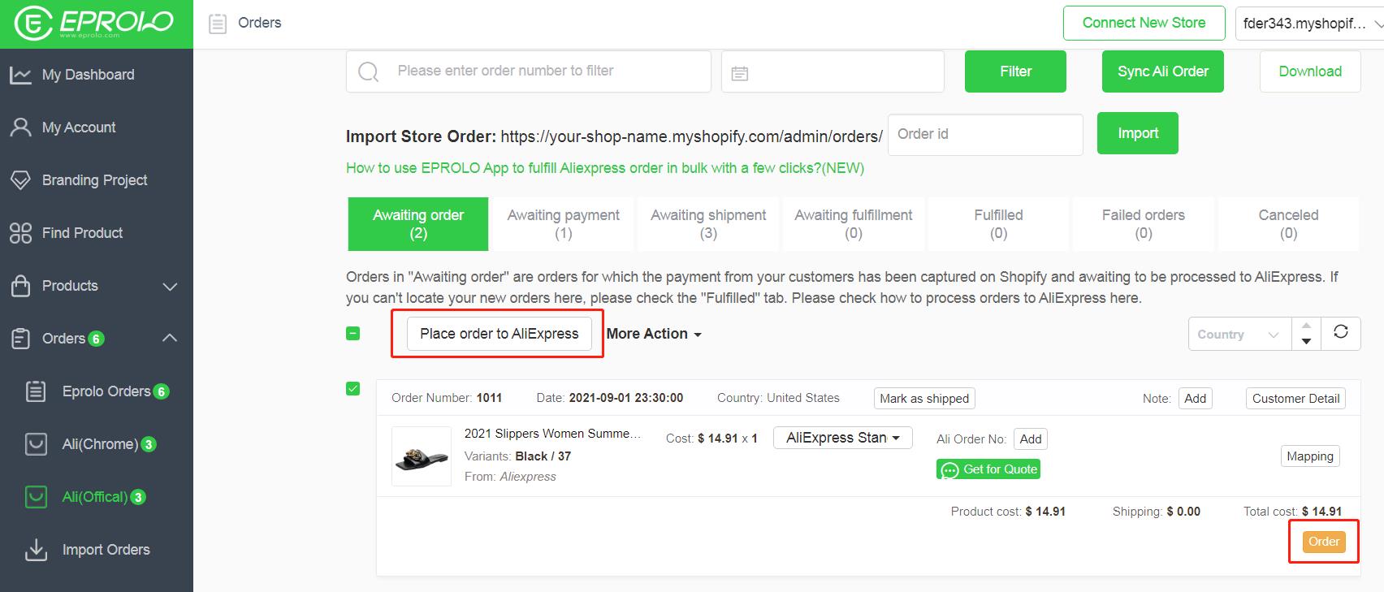Toggle the select-all orders checkbox
The width and height of the screenshot is (1384, 592).
[x=353, y=333]
